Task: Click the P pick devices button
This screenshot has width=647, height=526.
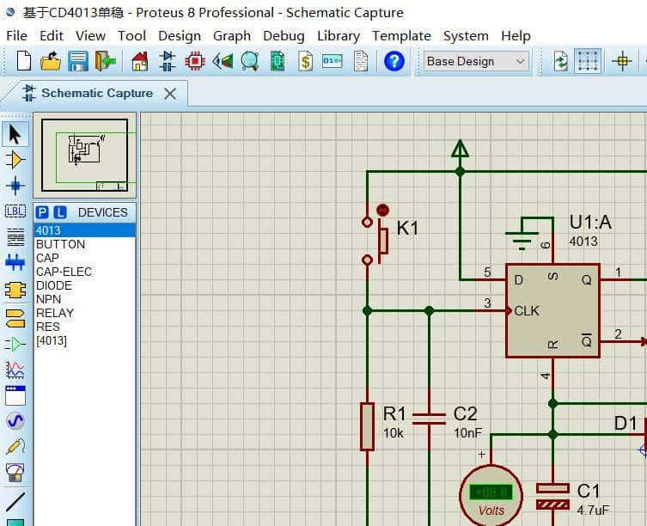Action: pos(42,212)
